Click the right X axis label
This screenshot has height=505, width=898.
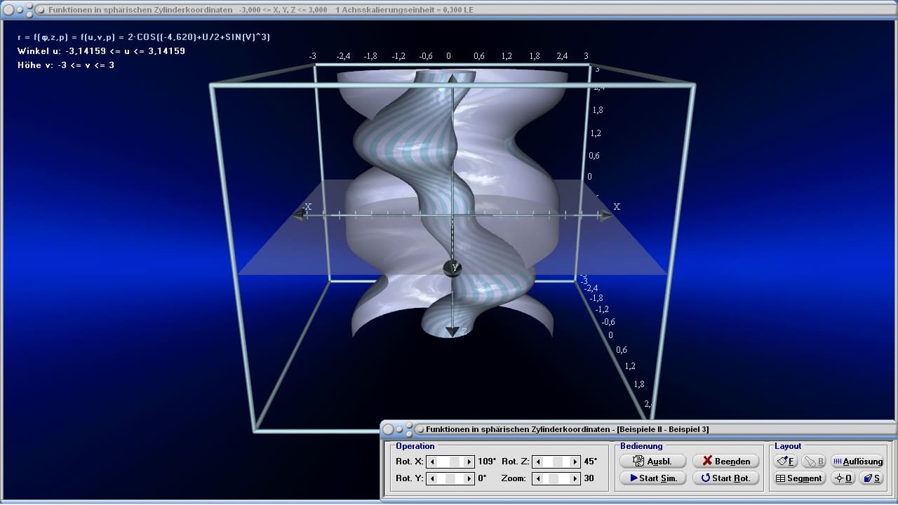[617, 206]
